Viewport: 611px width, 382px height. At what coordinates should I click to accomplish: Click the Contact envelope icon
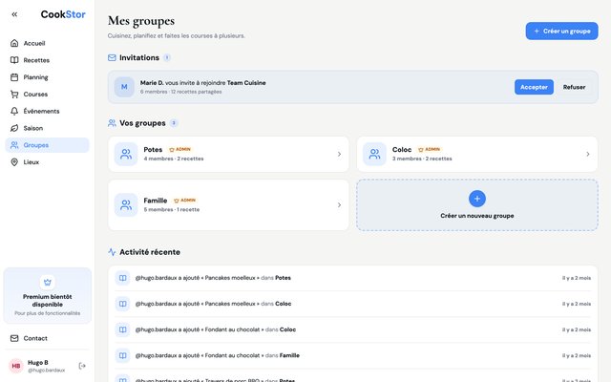pyautogui.click(x=14, y=338)
